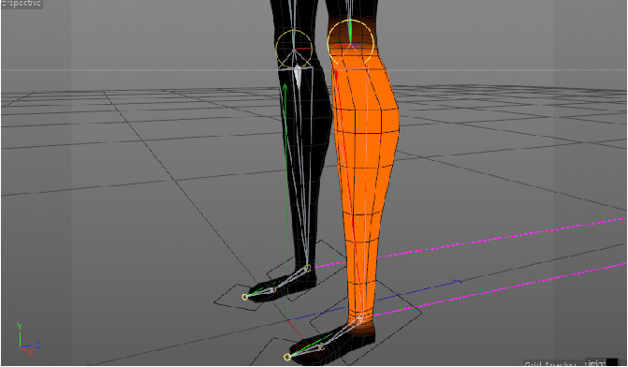Select the highlighted yellow knee joint circle
Image resolution: width=628 pixels, height=367 pixels.
(x=351, y=42)
